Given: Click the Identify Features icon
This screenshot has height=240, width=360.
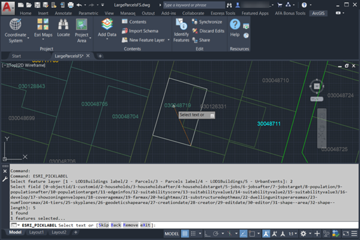Looking at the screenshot, I should (x=181, y=25).
